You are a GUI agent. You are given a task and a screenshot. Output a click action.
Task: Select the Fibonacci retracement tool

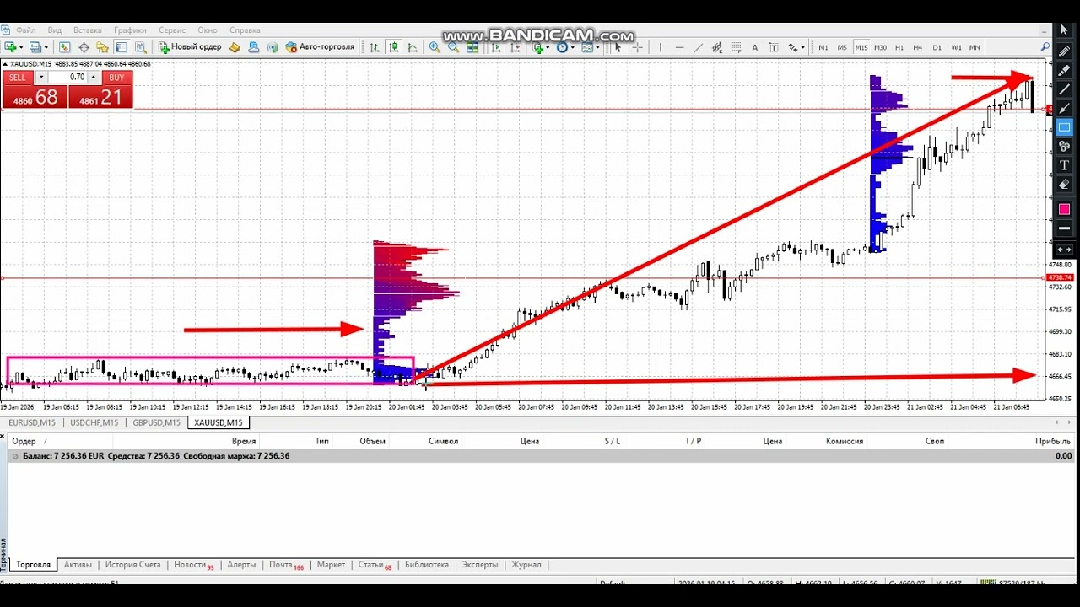736,47
